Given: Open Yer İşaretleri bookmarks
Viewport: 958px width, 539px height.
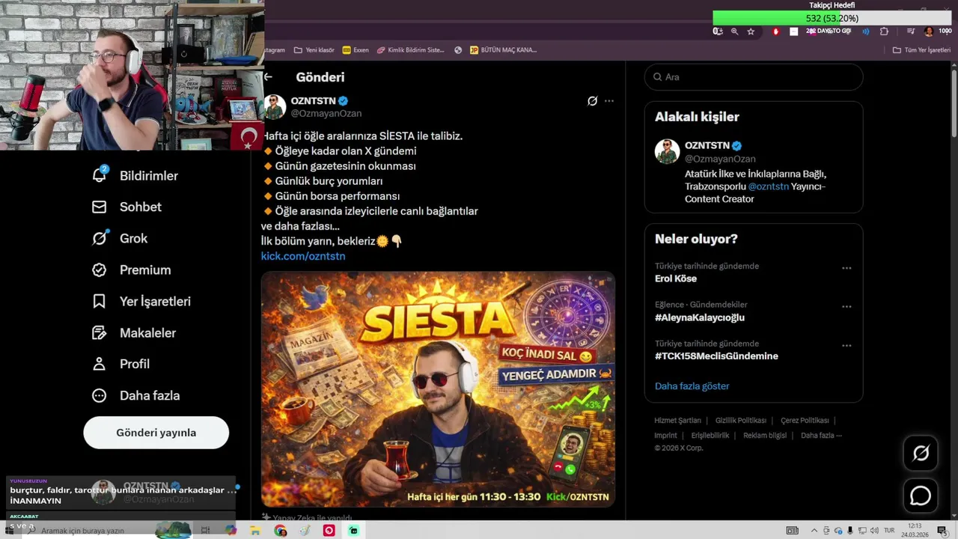Looking at the screenshot, I should coord(141,301).
